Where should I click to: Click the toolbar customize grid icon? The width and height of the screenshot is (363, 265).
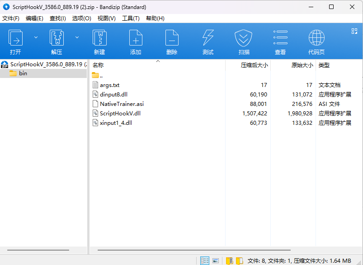[354, 31]
